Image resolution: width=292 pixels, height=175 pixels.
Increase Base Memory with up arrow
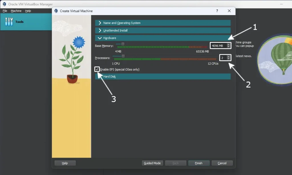coord(228,45)
